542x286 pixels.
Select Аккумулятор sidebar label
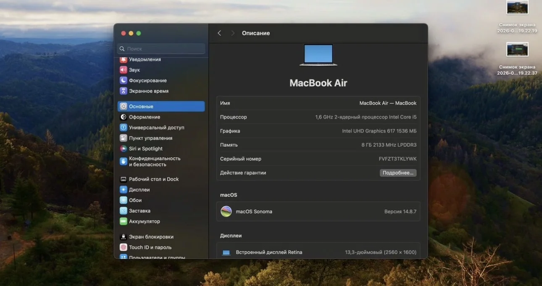coord(145,221)
